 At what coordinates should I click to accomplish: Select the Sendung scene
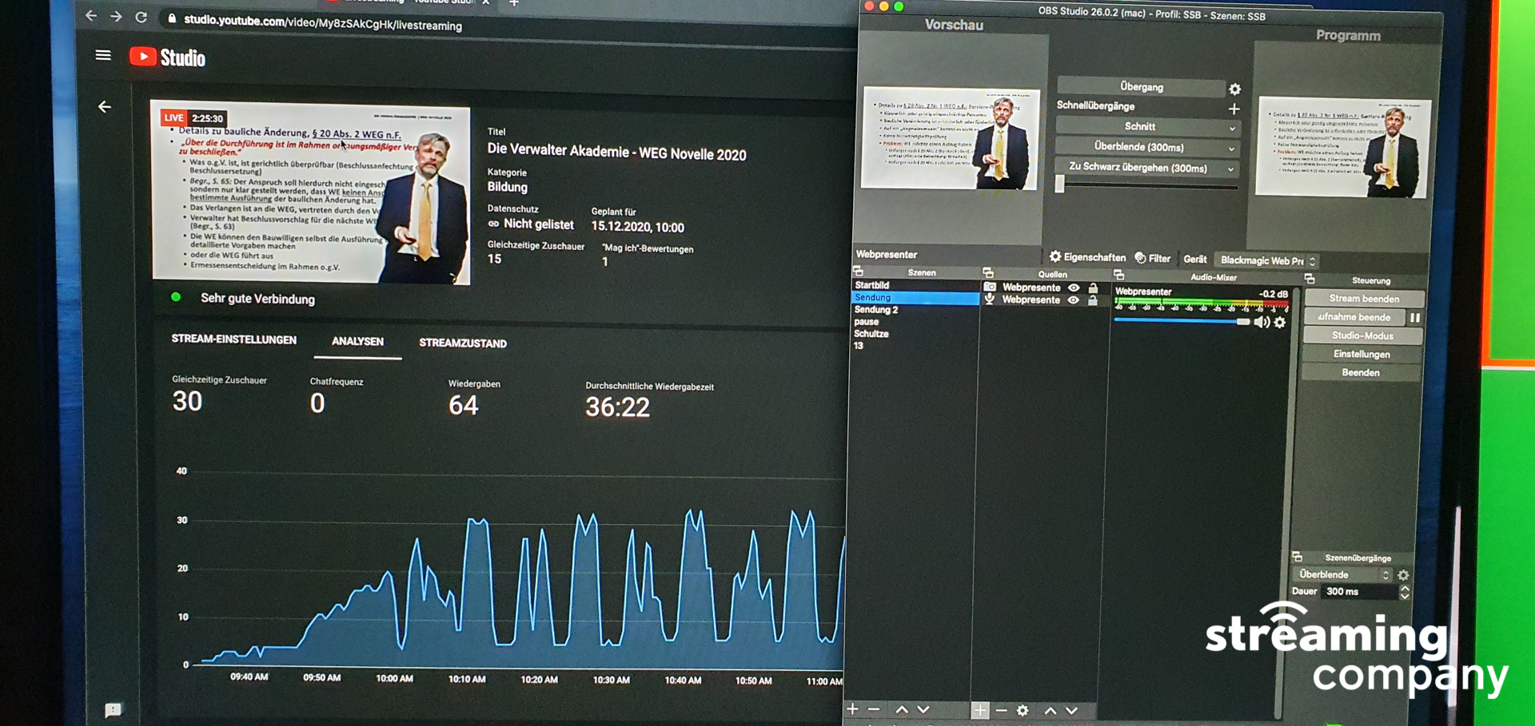[x=915, y=297]
